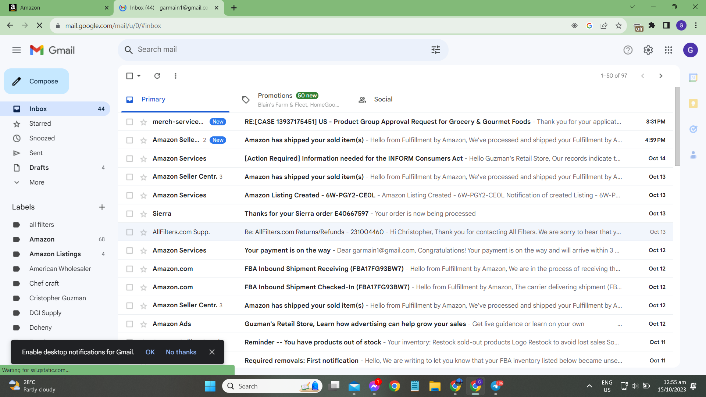This screenshot has height=397, width=706.
Task: Open the Amazon Listings label
Action: tap(55, 254)
